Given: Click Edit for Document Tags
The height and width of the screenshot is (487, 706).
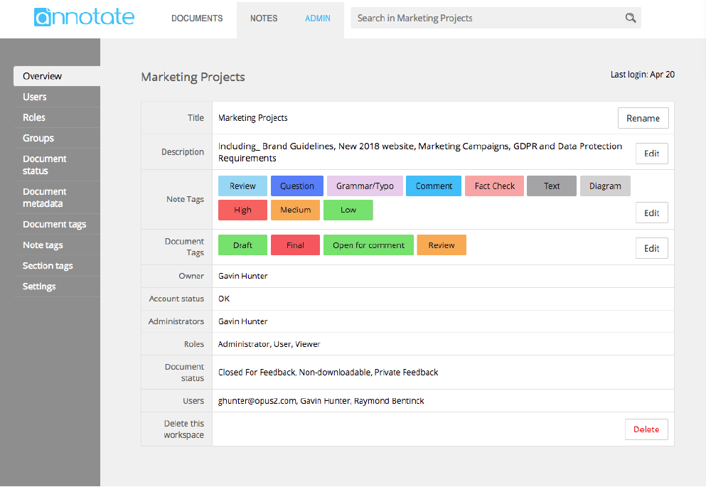Looking at the screenshot, I should click(651, 248).
